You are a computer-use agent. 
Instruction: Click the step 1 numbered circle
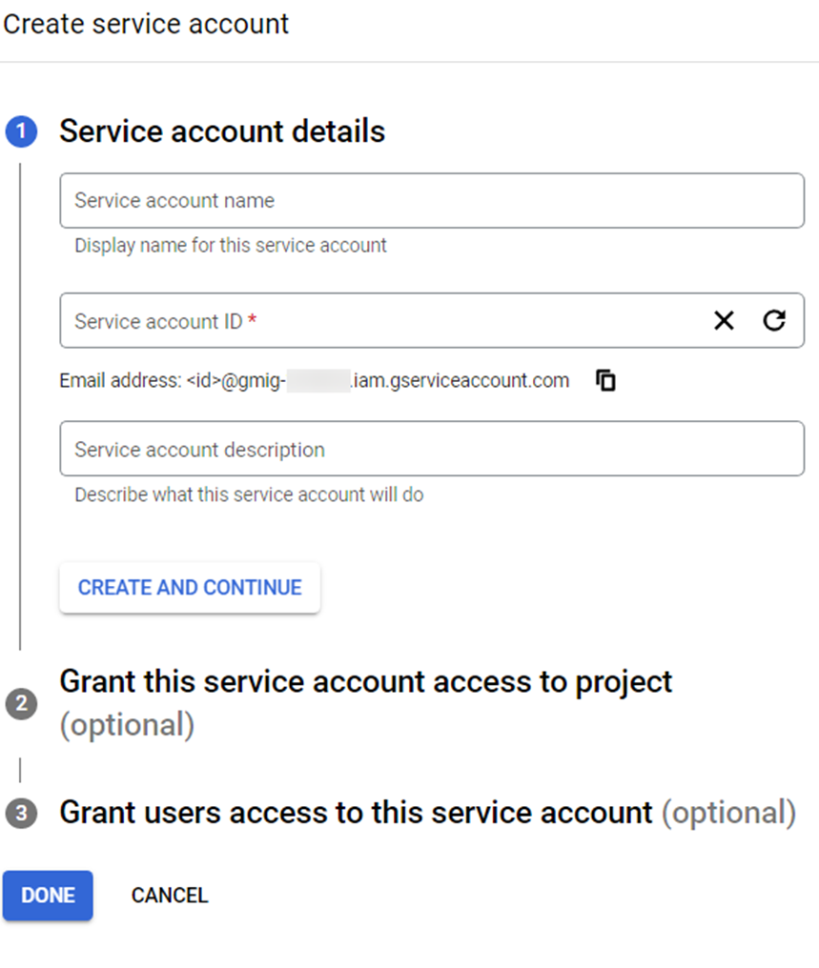21,131
